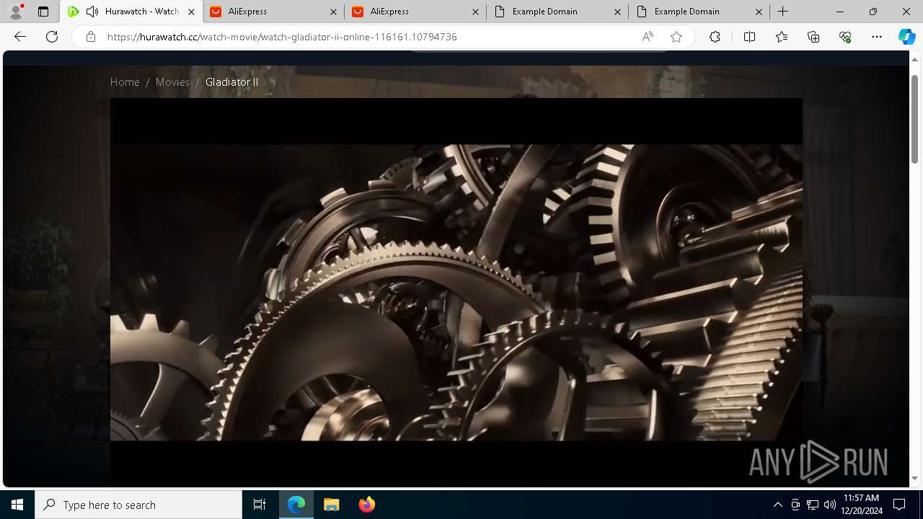Mute the Hurawatch tab audio icon
The image size is (923, 519).
point(92,12)
